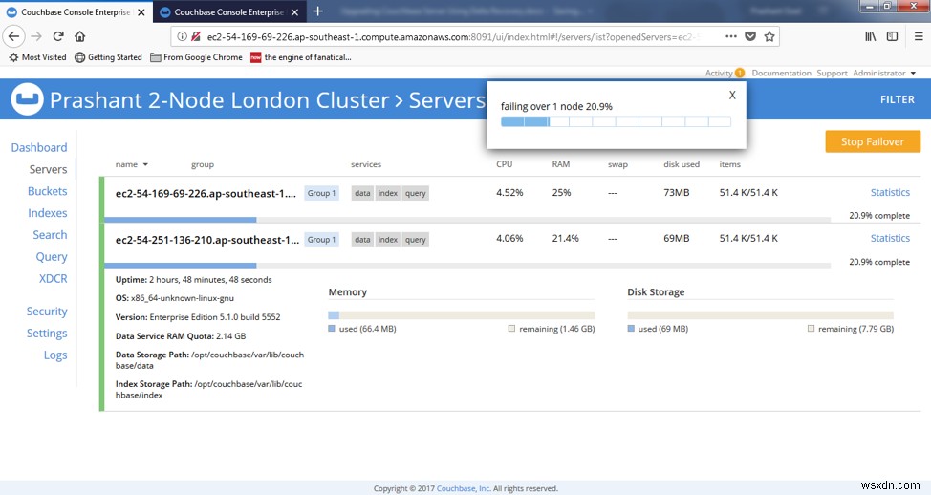931x495 pixels.
Task: Open page actions three-dots menu
Action: 731,36
